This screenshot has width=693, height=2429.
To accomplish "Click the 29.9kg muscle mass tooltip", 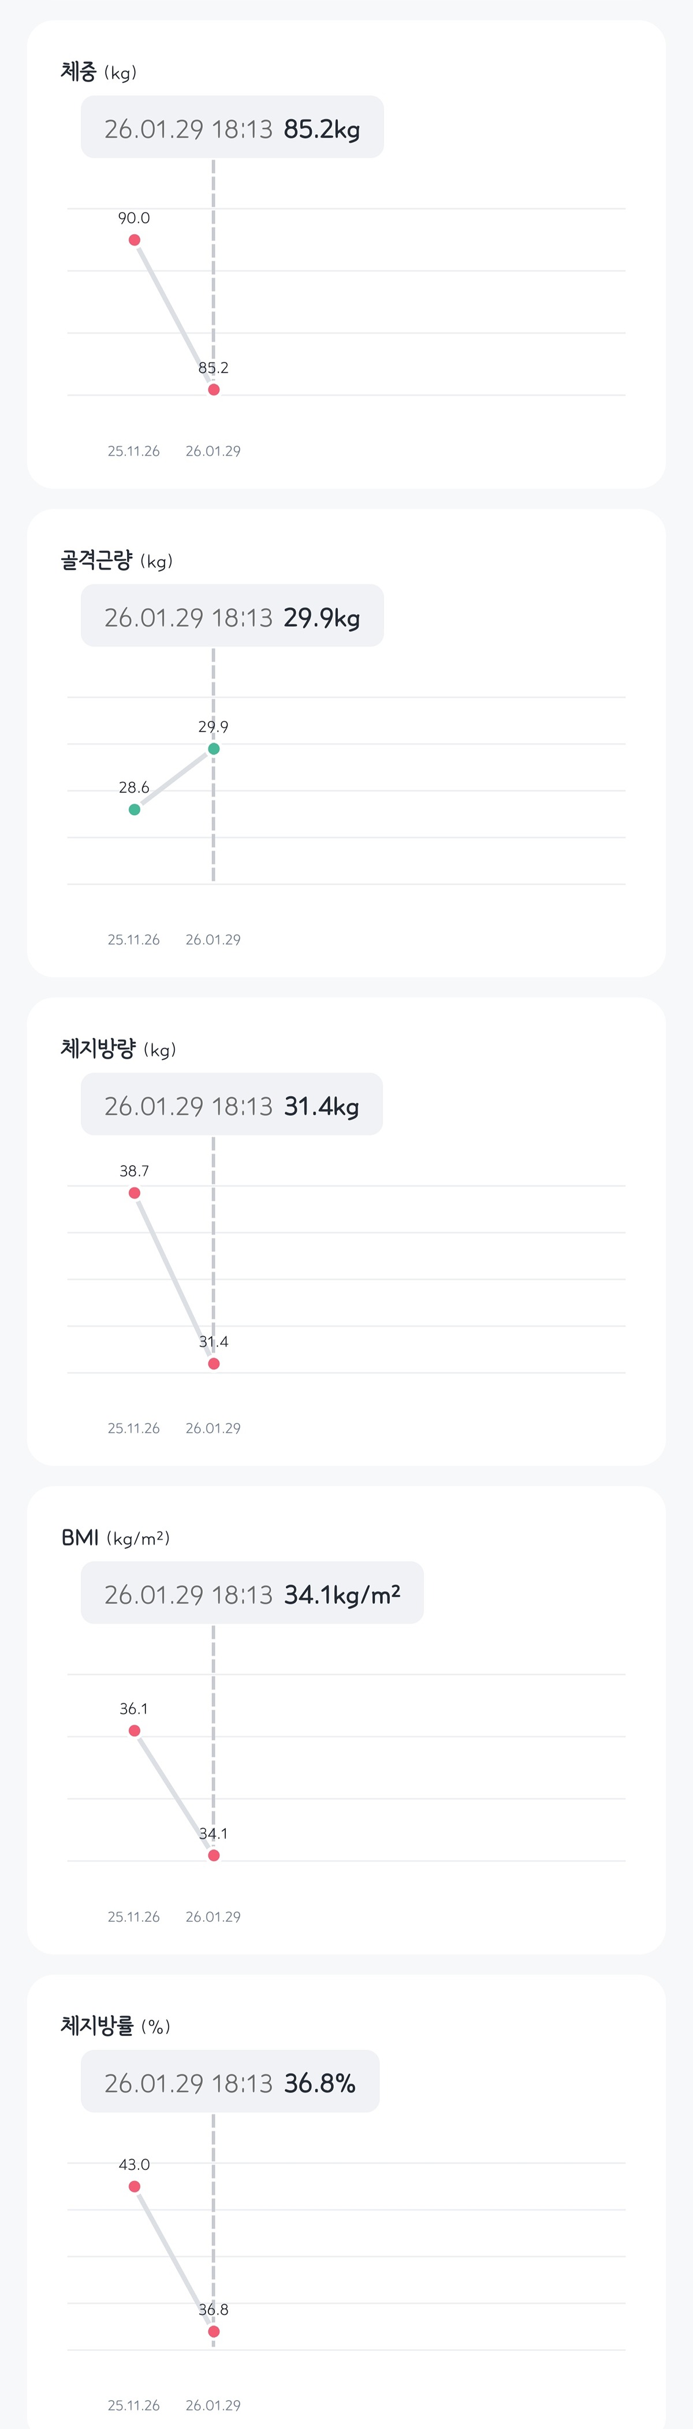I will click(x=233, y=616).
